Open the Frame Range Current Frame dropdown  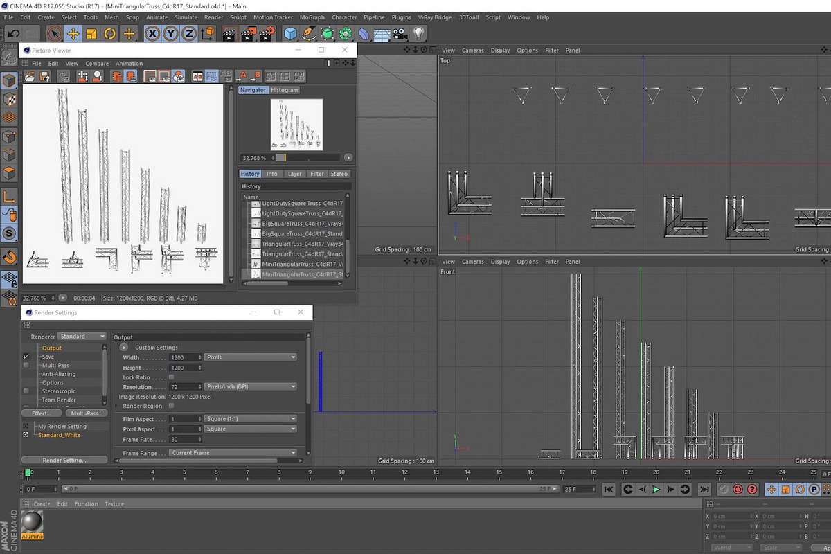point(233,453)
